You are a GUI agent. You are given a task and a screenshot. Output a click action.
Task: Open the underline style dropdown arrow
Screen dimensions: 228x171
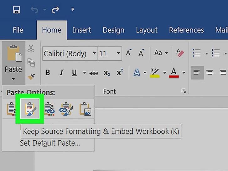pos(84,73)
